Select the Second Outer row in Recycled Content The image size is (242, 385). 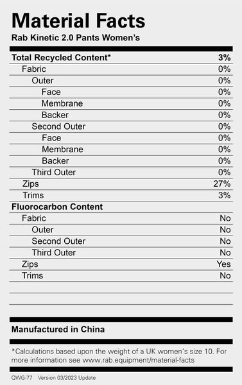click(121, 126)
